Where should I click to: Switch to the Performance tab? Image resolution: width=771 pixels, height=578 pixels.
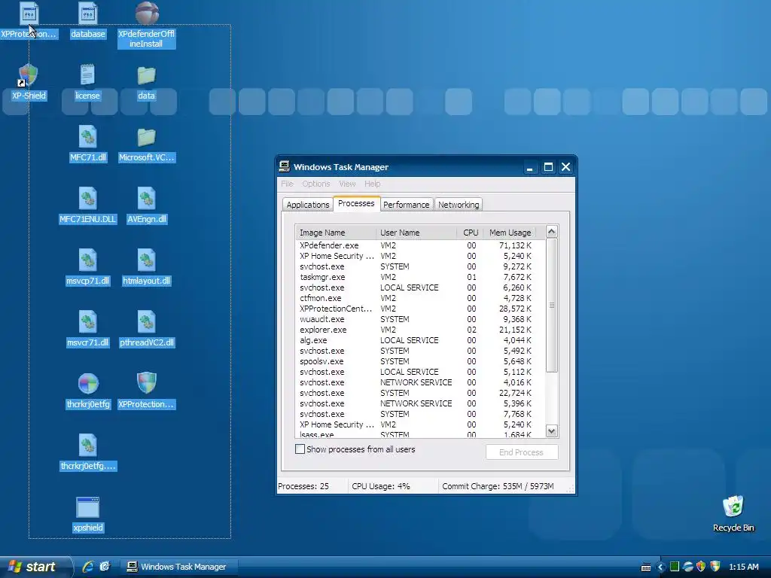[406, 205]
